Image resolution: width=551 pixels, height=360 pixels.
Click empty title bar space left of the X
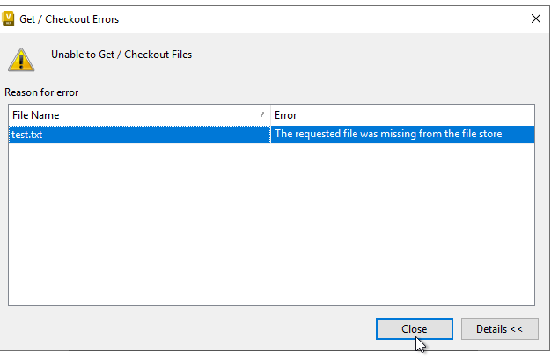point(352,18)
